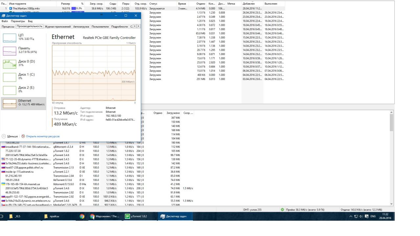The image size is (420, 236).
Task: Select CPU (ЦП) performance graph thumbnail
Action: (x=10, y=38)
